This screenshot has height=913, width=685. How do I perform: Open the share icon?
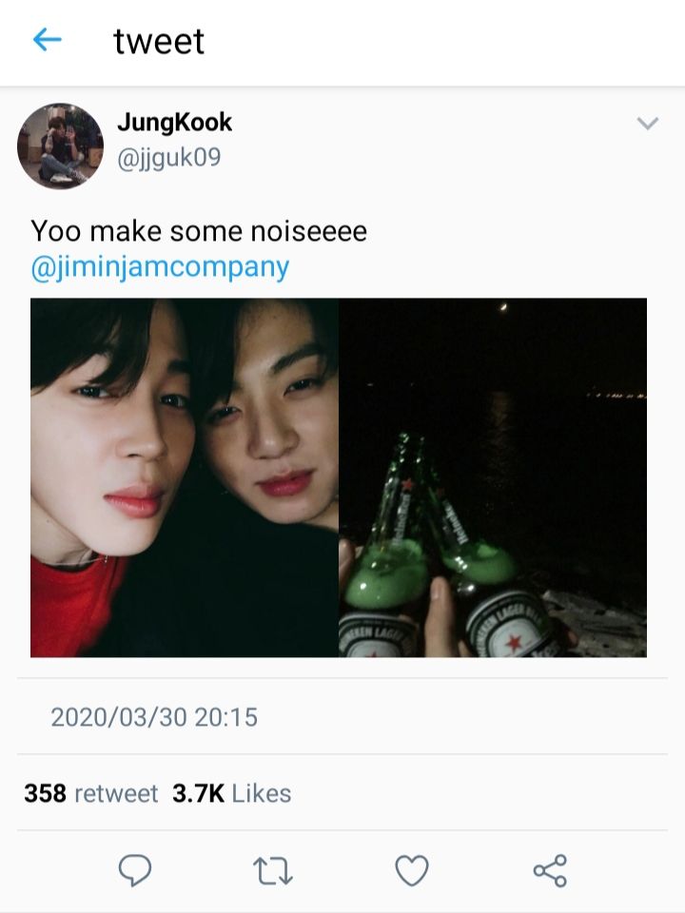click(x=550, y=870)
